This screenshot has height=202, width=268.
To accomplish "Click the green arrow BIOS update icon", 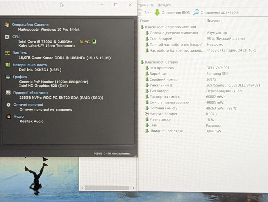I will coord(157,13).
